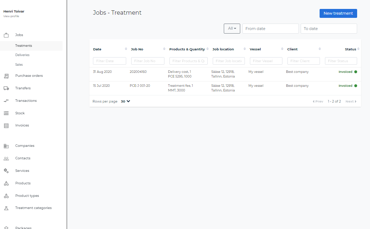370x229 pixels.
Task: Sort by Vessel column arrows
Action: [x=282, y=49]
